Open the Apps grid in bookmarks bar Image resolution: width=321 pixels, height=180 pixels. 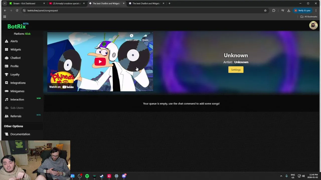5,17
